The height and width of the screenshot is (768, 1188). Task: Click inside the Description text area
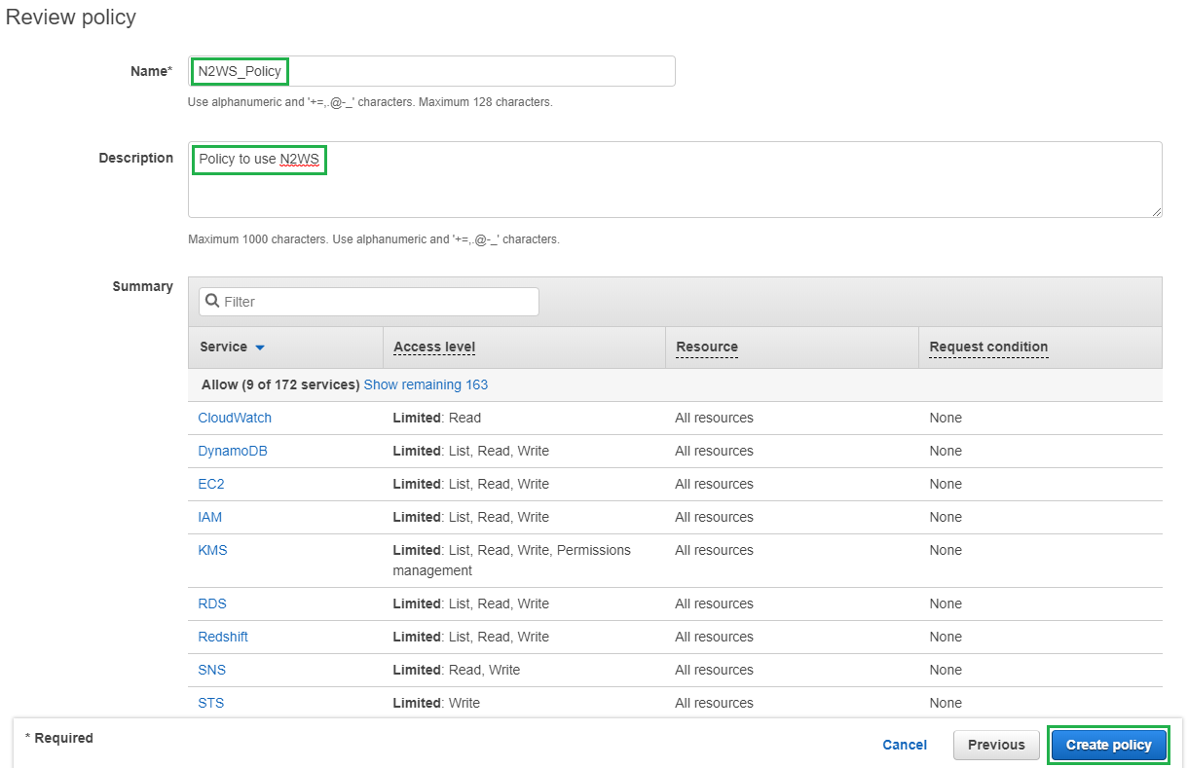(x=674, y=179)
